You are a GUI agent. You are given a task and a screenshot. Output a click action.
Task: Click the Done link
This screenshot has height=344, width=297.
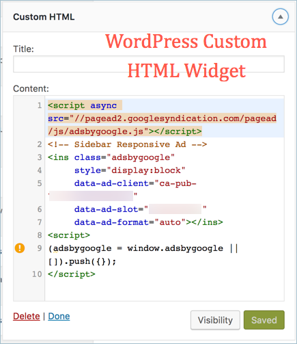tap(59, 316)
